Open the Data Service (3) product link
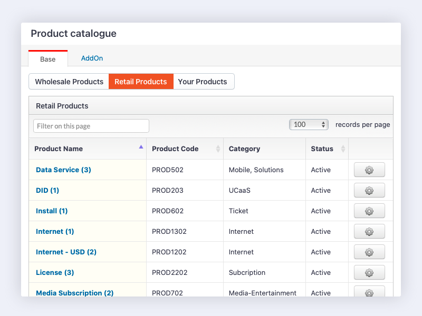The width and height of the screenshot is (422, 316). (x=63, y=170)
